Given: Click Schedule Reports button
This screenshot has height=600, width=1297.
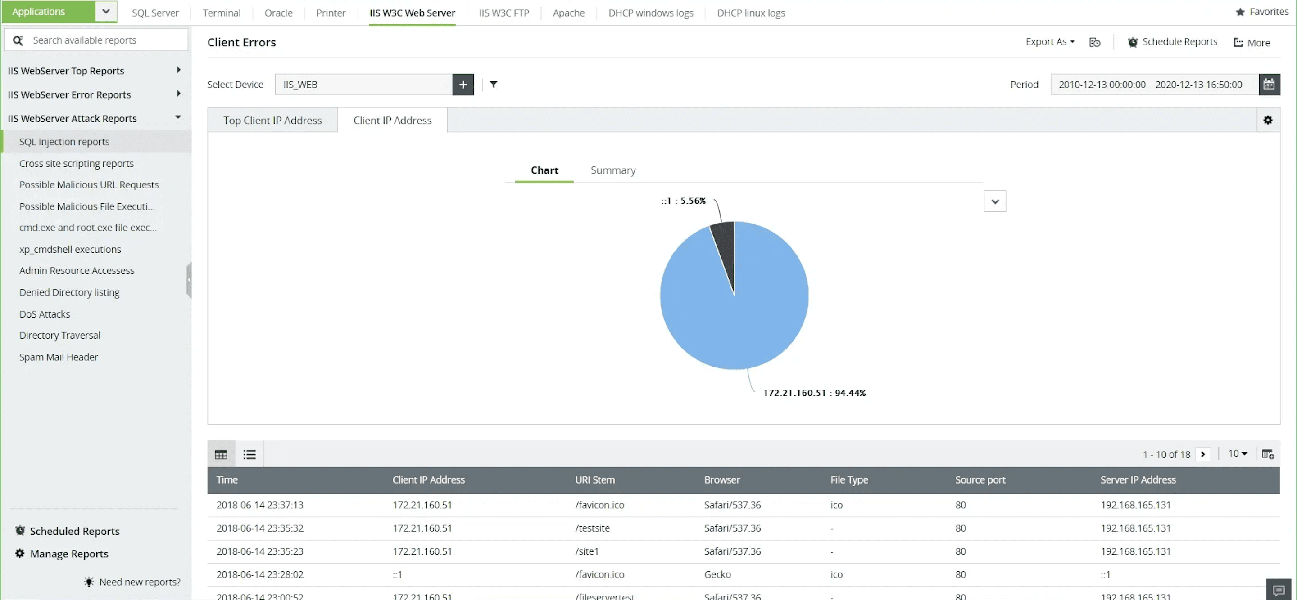Looking at the screenshot, I should click(x=1172, y=42).
